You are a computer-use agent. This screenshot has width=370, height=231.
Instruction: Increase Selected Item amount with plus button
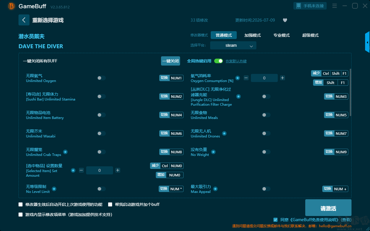coord(118,170)
